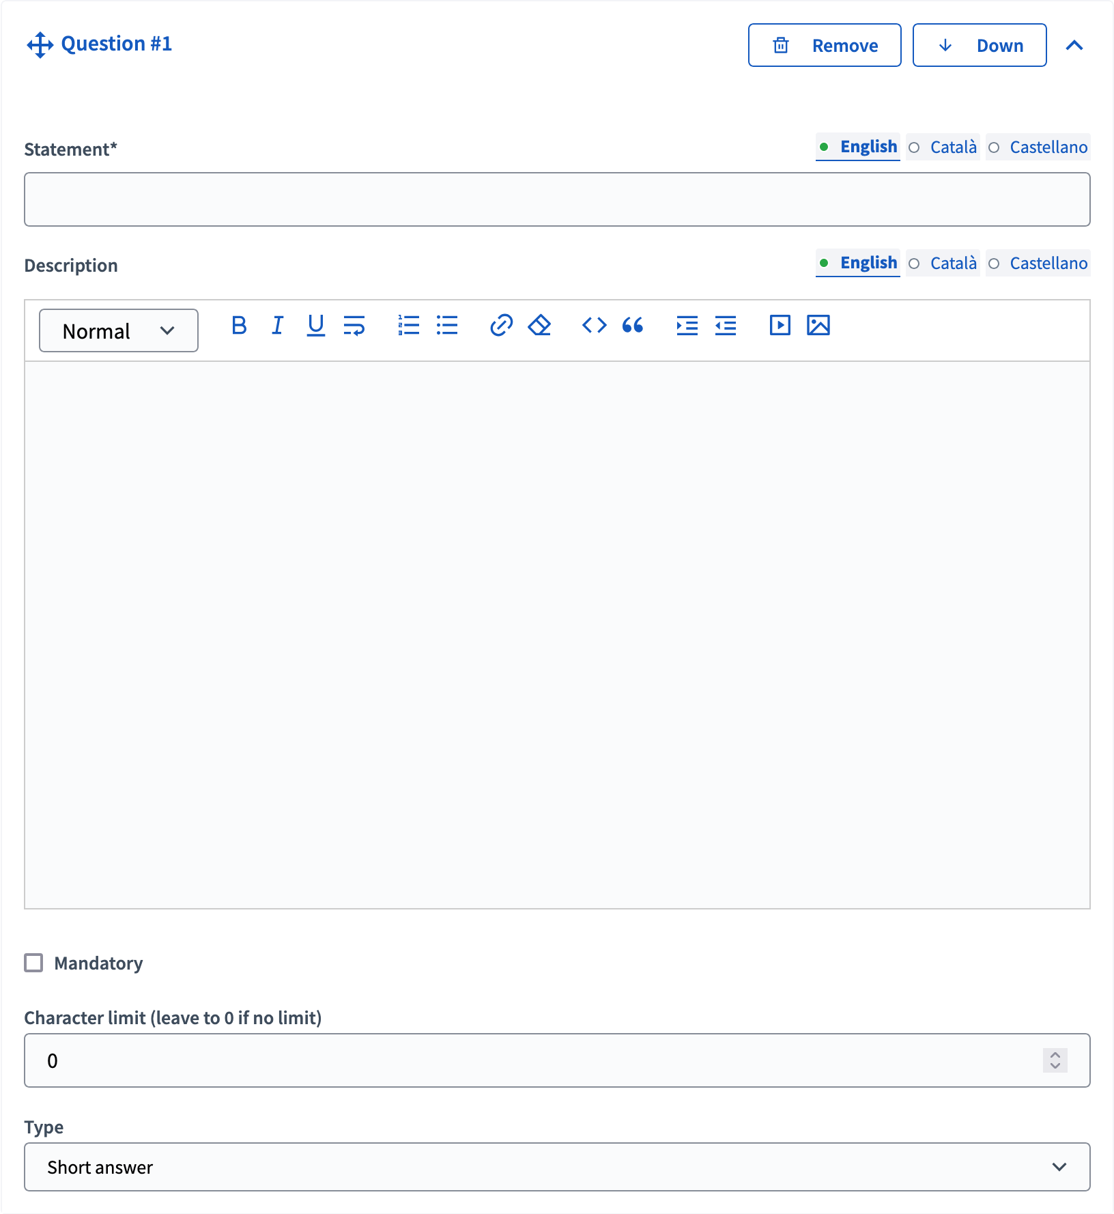Enable the Mandatory checkbox
Screen dimensions: 1114x1214
(x=33, y=963)
